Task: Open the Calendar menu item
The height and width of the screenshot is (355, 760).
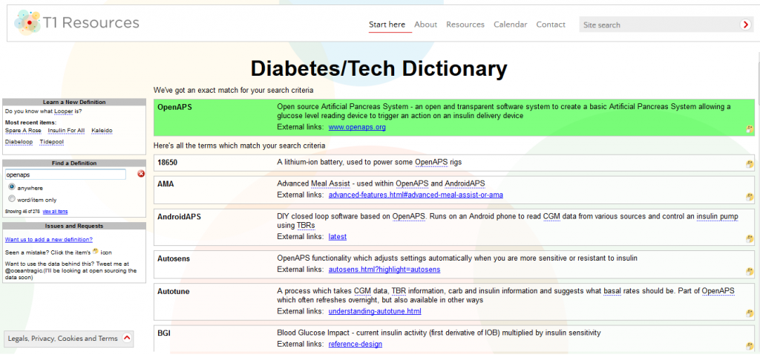Action: [x=511, y=25]
